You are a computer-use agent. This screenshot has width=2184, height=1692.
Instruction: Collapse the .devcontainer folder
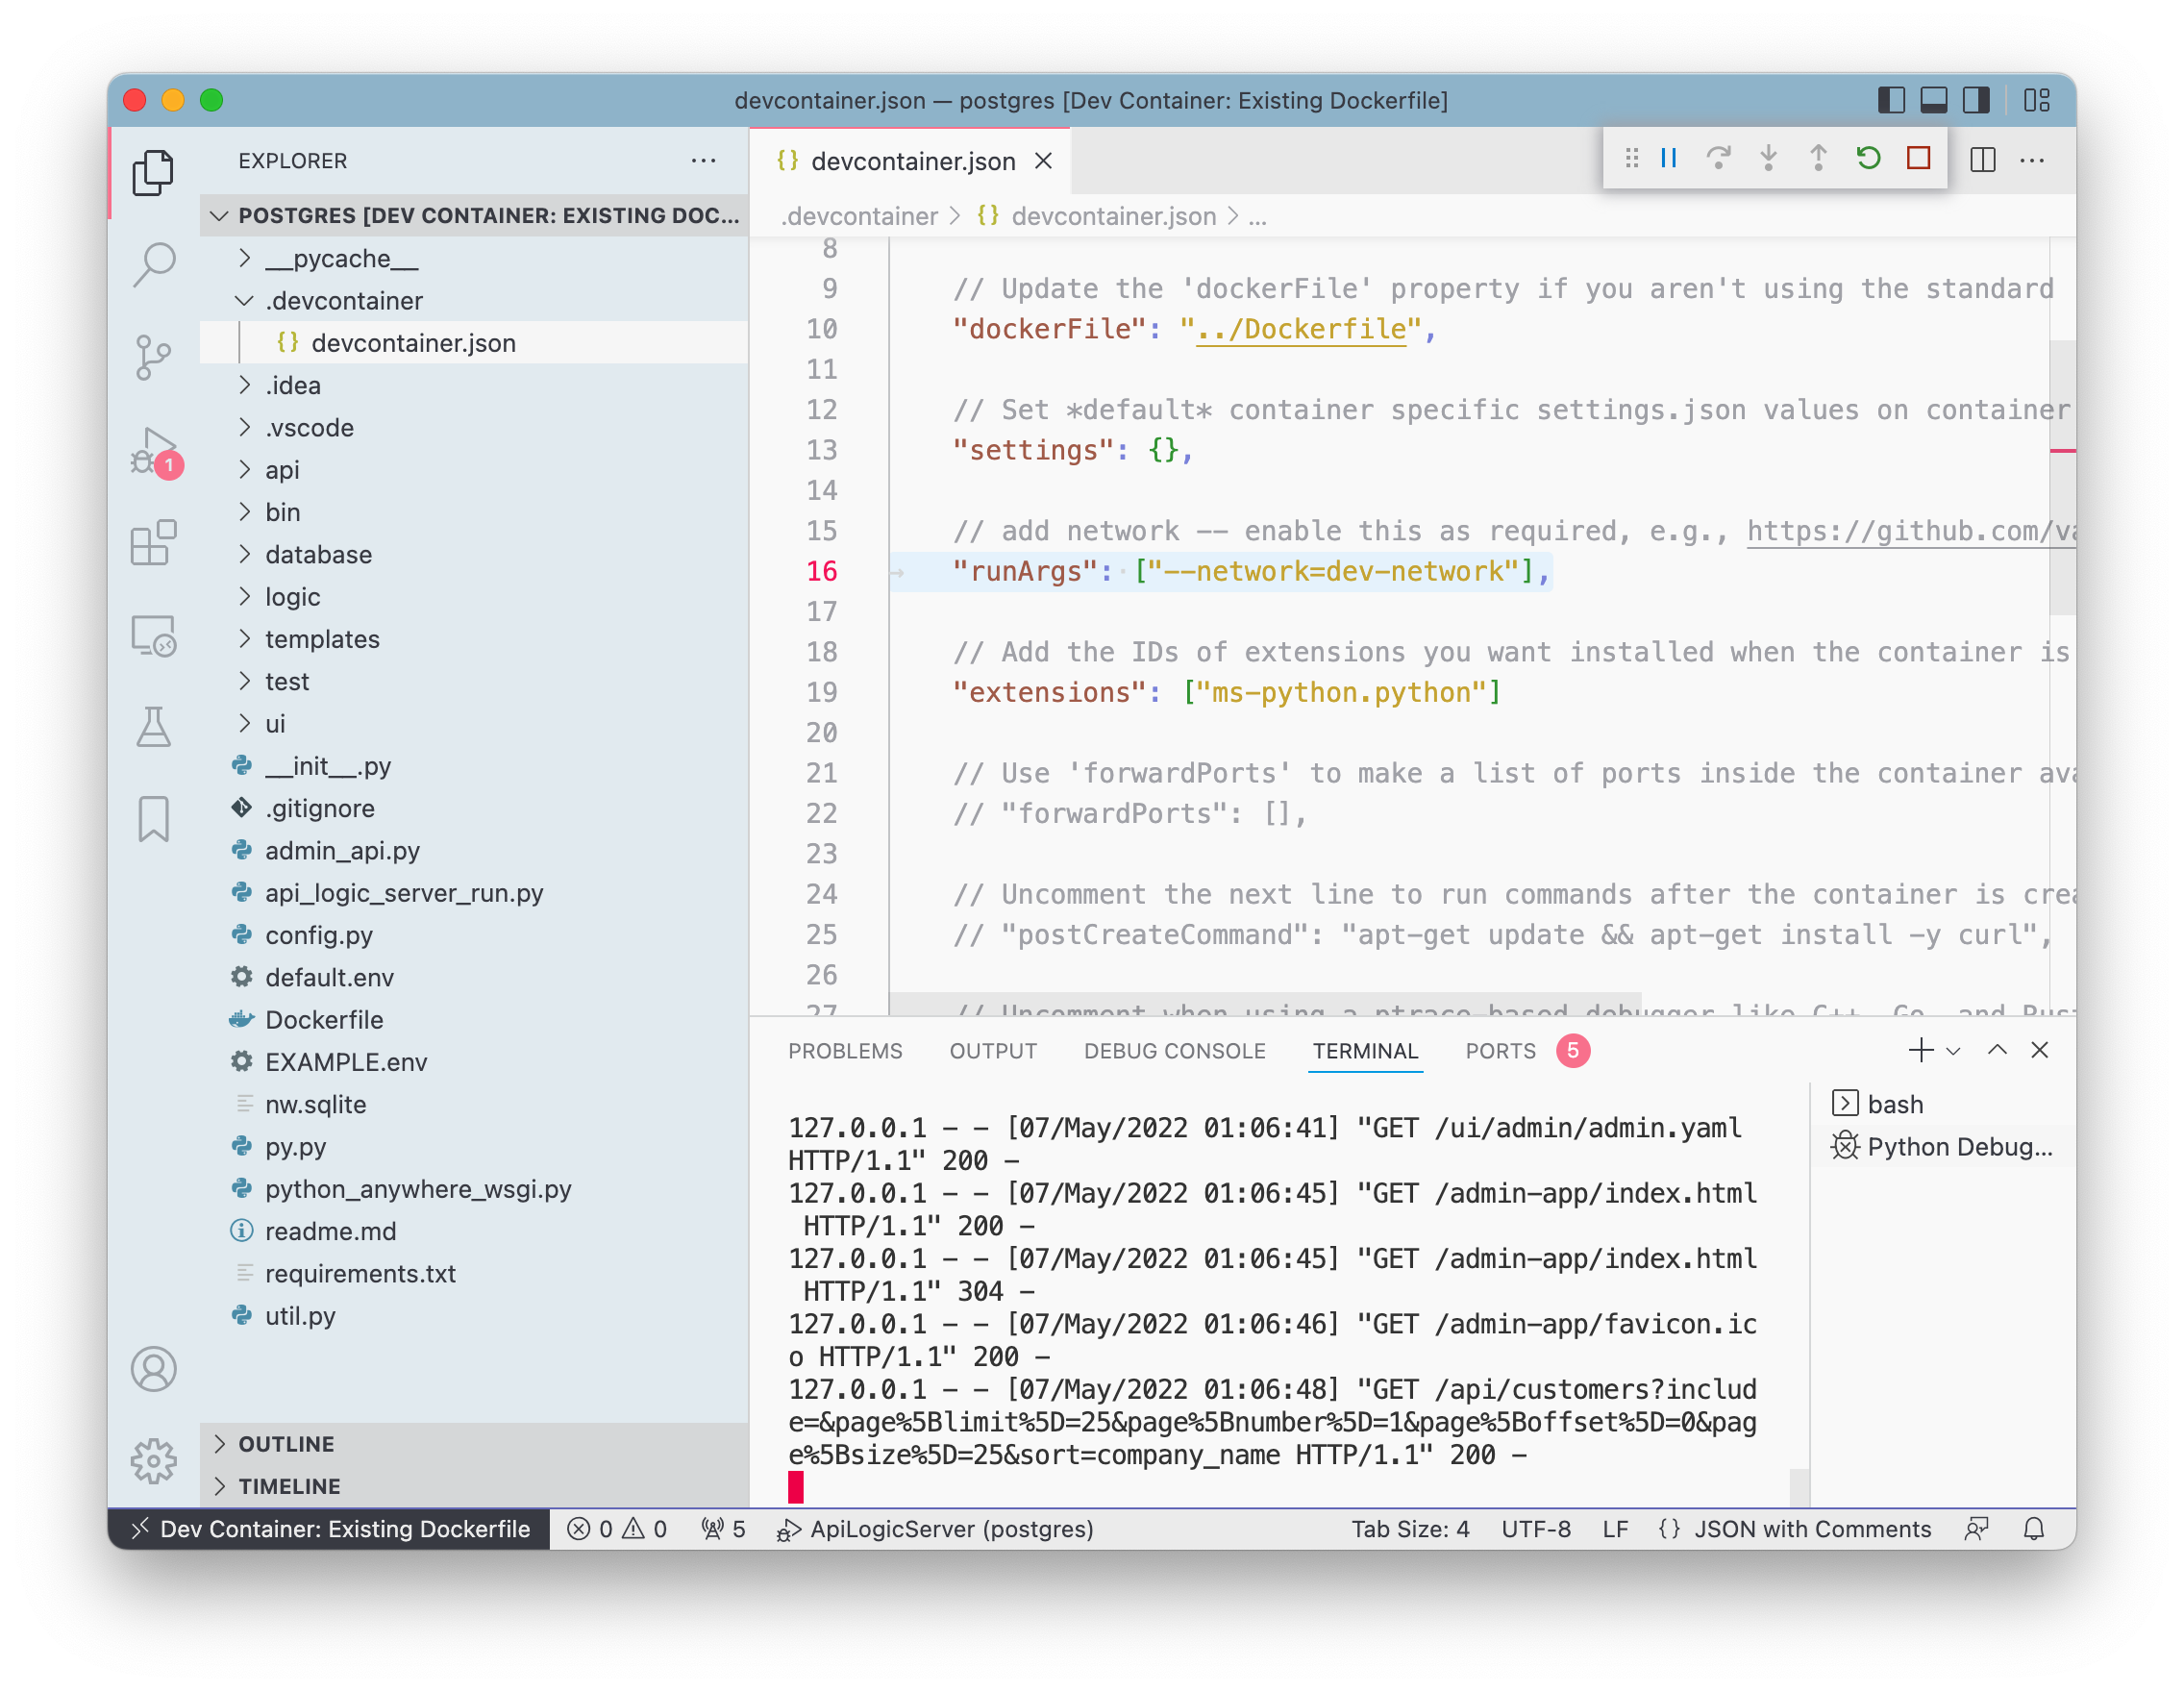tap(474, 301)
